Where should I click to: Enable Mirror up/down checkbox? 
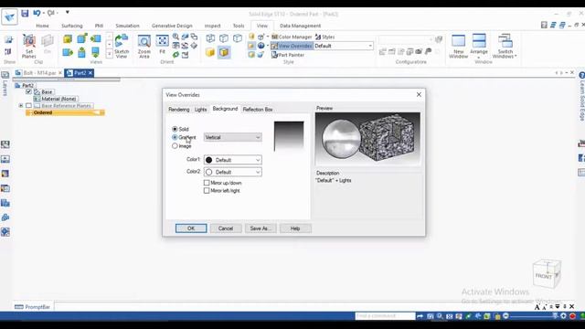(207, 183)
